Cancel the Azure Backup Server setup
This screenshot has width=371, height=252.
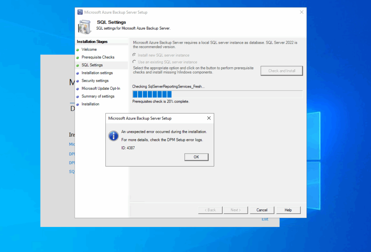tap(262, 210)
